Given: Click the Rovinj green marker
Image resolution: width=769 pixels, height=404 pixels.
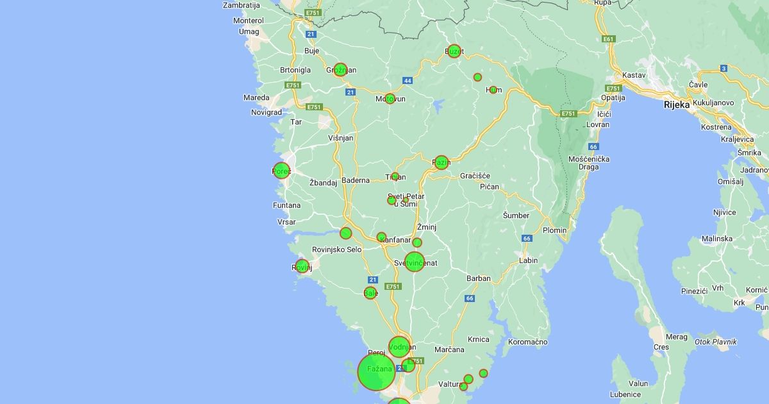Looking at the screenshot, I should pos(302,266).
